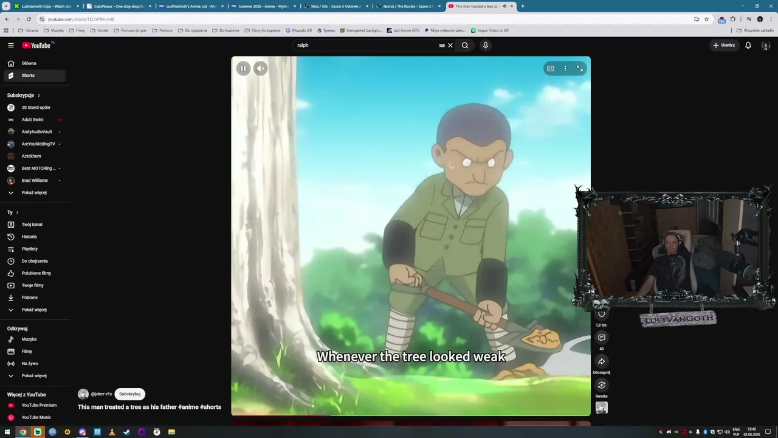Open Historia watch history
The width and height of the screenshot is (778, 438).
(34, 237)
